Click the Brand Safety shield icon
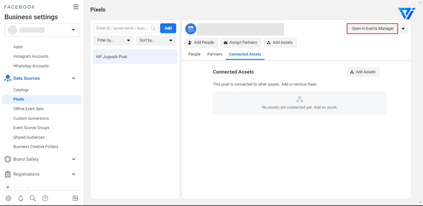 point(7,159)
